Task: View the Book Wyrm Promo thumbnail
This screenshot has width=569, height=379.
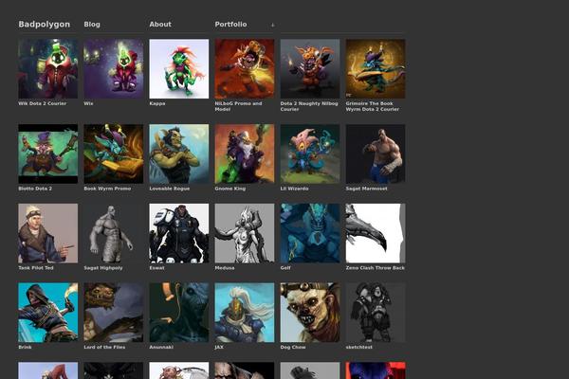Action: click(114, 153)
